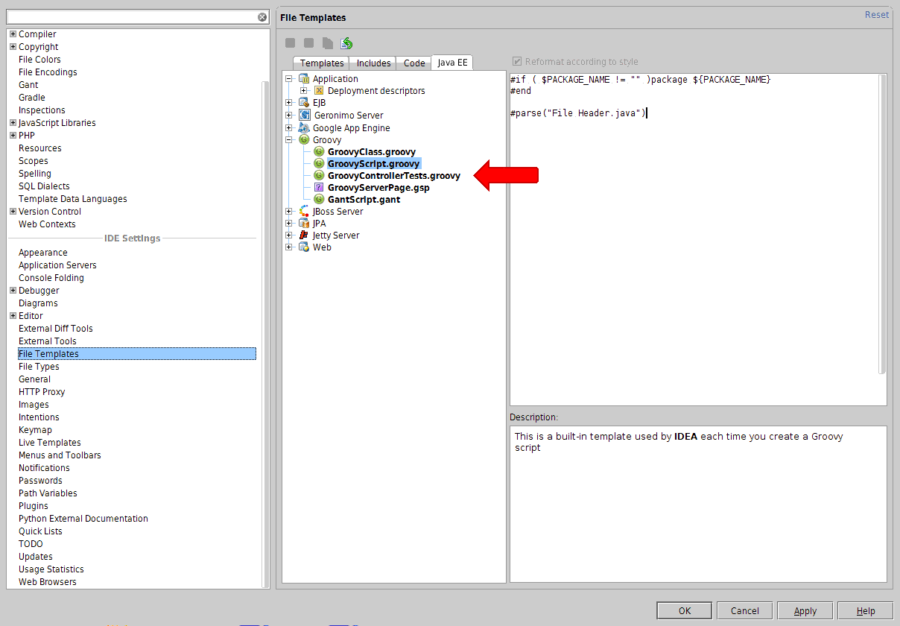Open Keymap settings
The image size is (900, 626).
35,430
